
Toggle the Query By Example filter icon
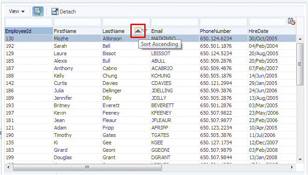click(x=38, y=12)
